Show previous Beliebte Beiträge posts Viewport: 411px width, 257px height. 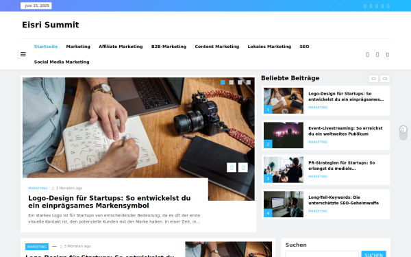tap(373, 79)
